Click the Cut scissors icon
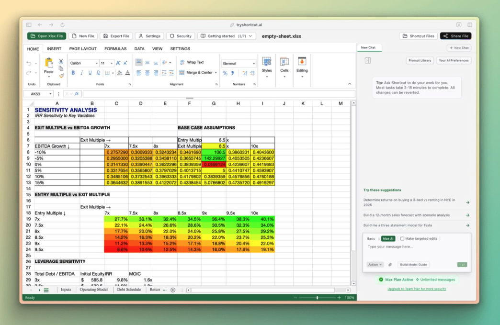The width and height of the screenshot is (500, 325). pos(61,61)
